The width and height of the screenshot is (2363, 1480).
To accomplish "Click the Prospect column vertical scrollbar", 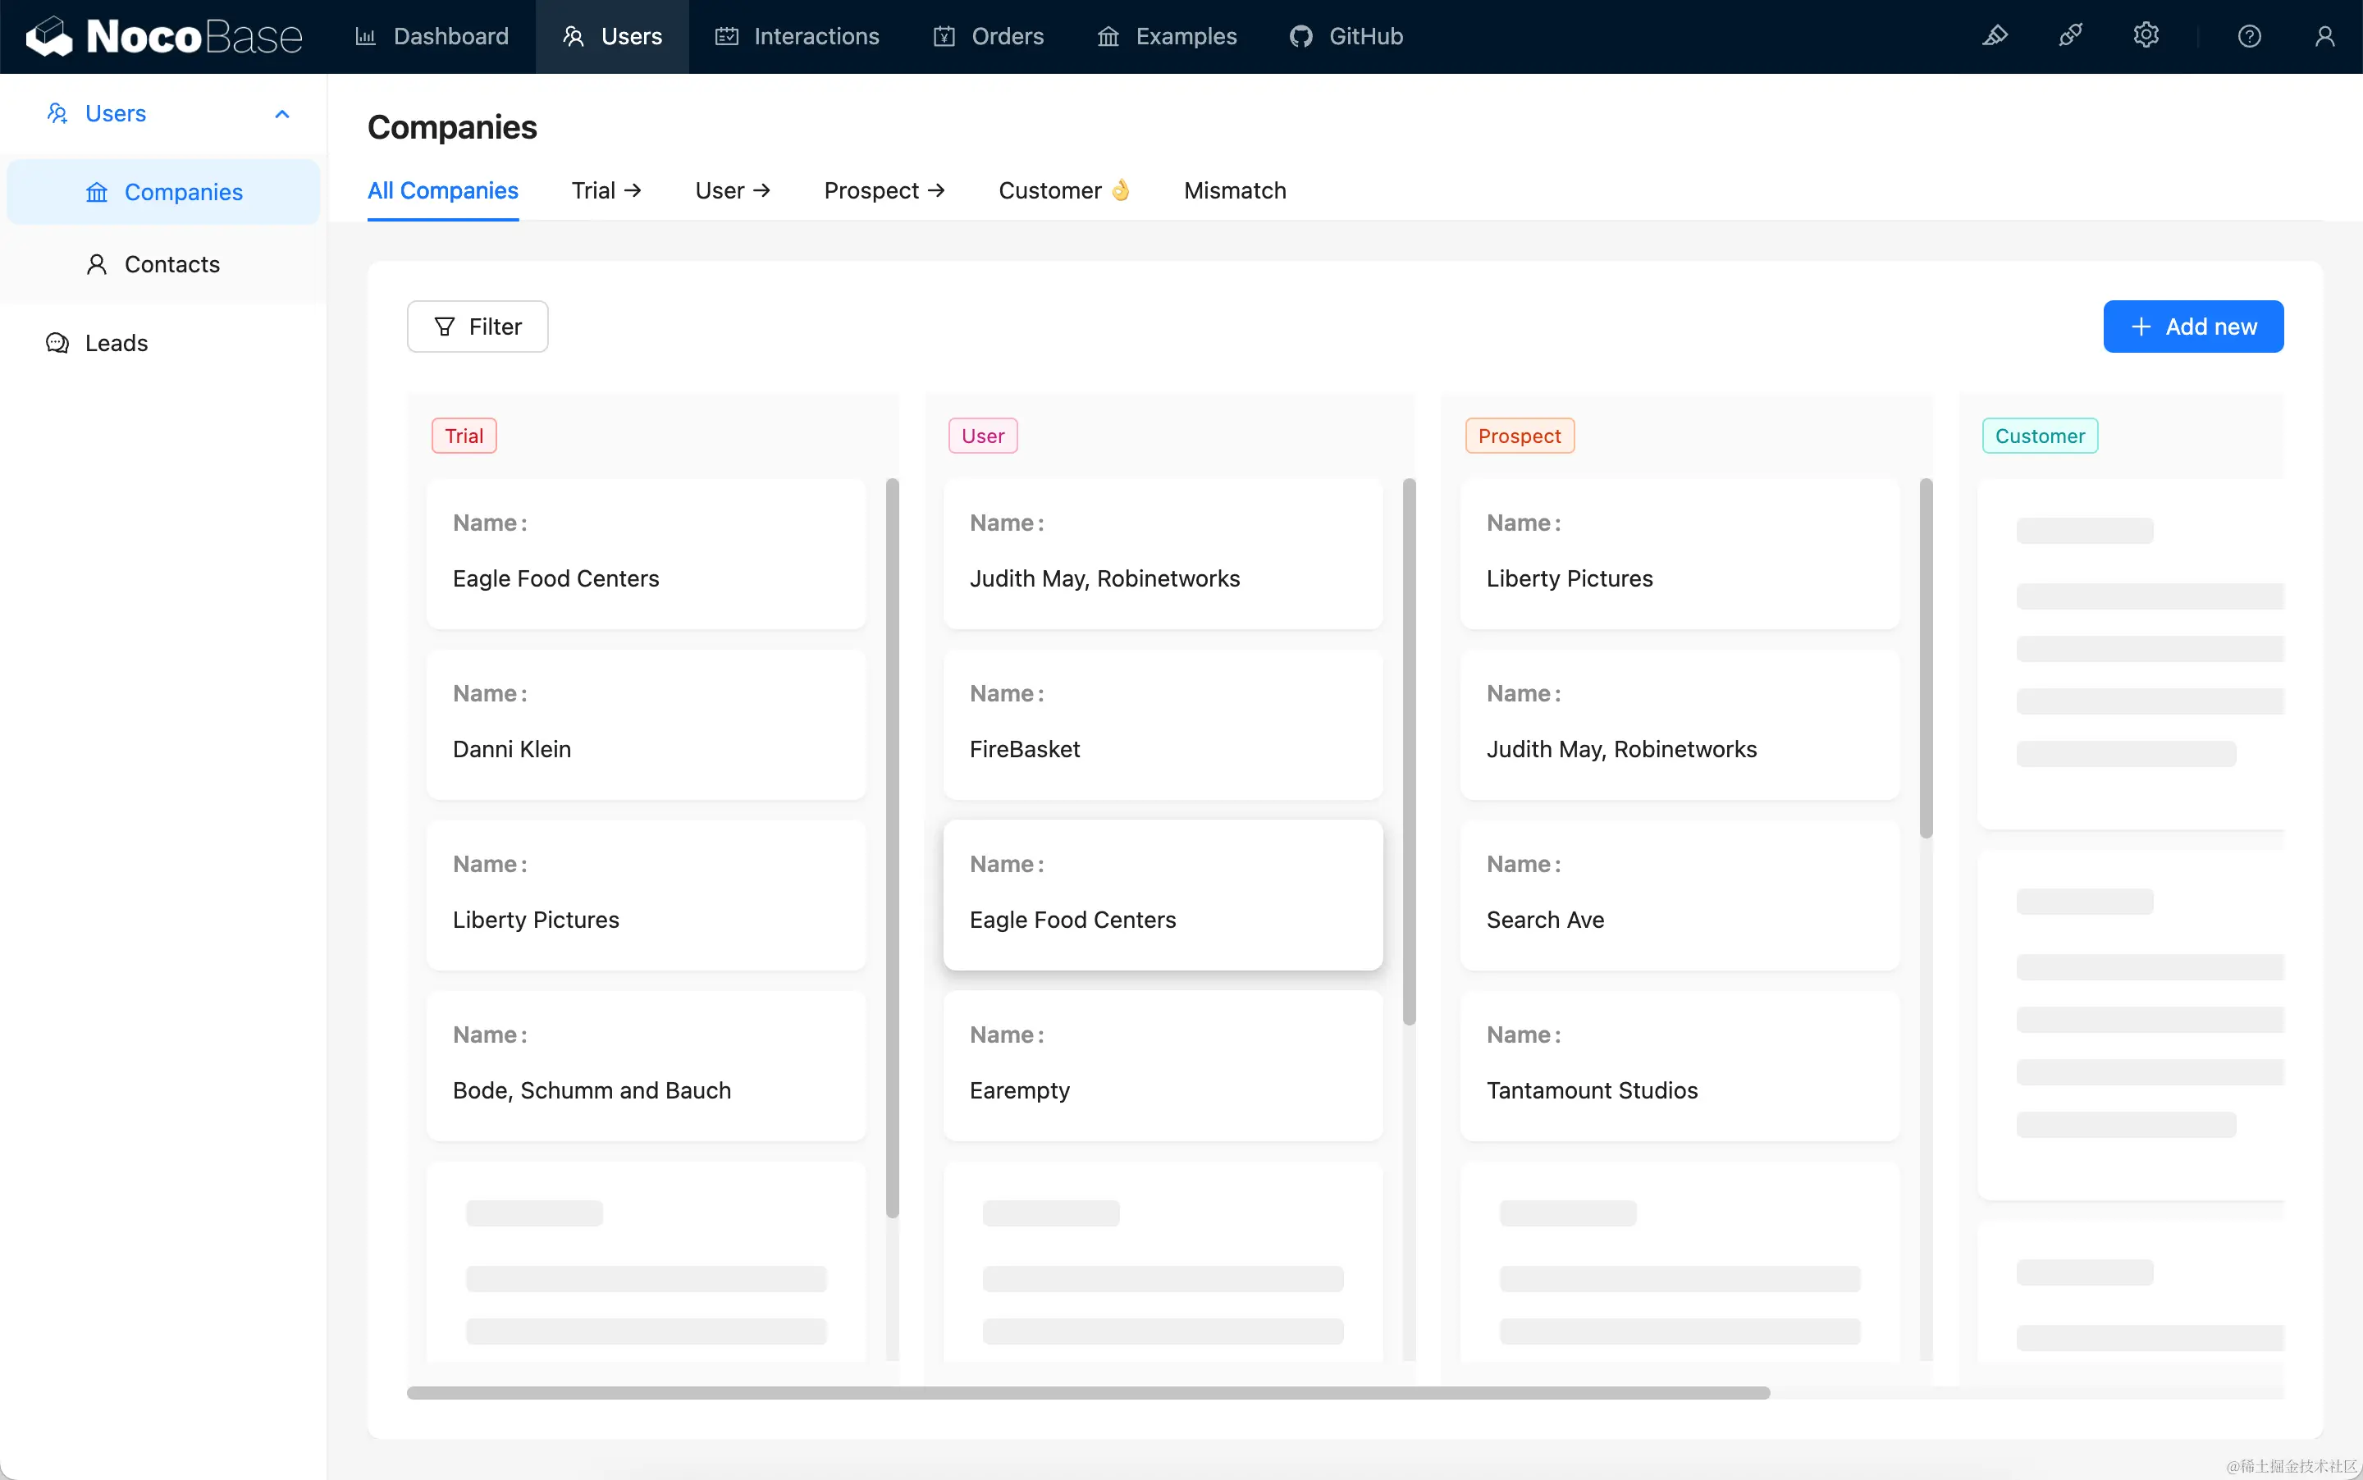I will pyautogui.click(x=1927, y=658).
